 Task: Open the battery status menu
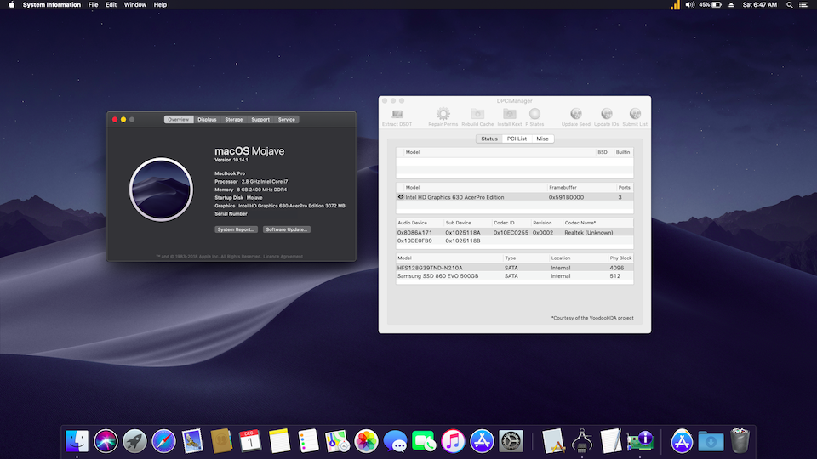pos(715,5)
